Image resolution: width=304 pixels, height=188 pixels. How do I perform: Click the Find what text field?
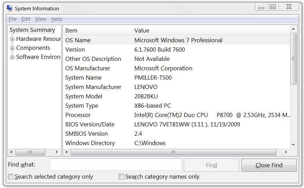116,164
